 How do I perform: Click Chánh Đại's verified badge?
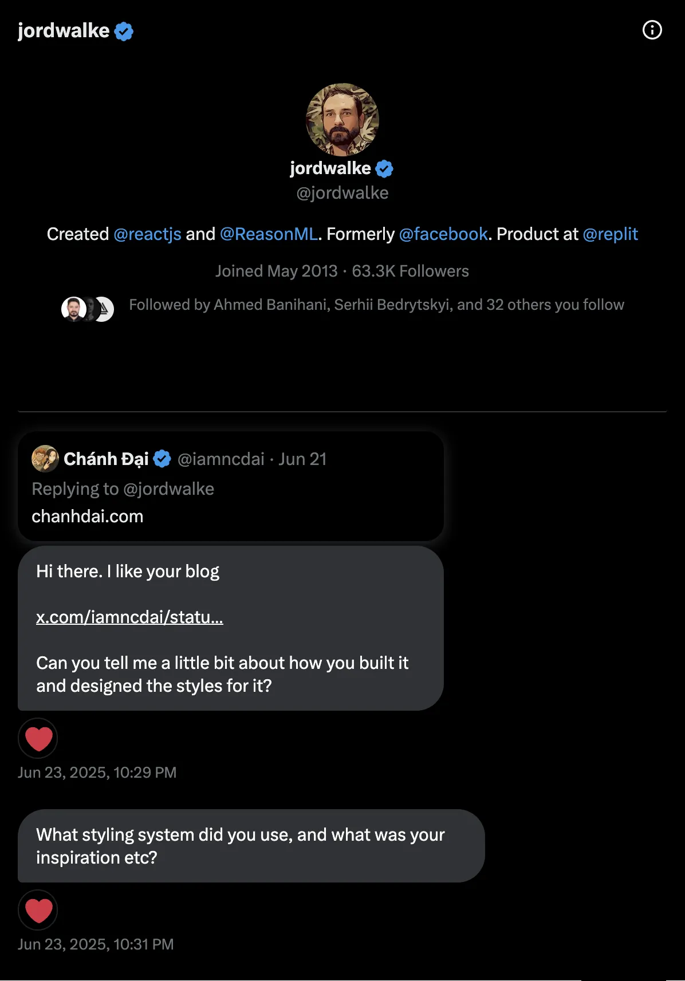[163, 459]
